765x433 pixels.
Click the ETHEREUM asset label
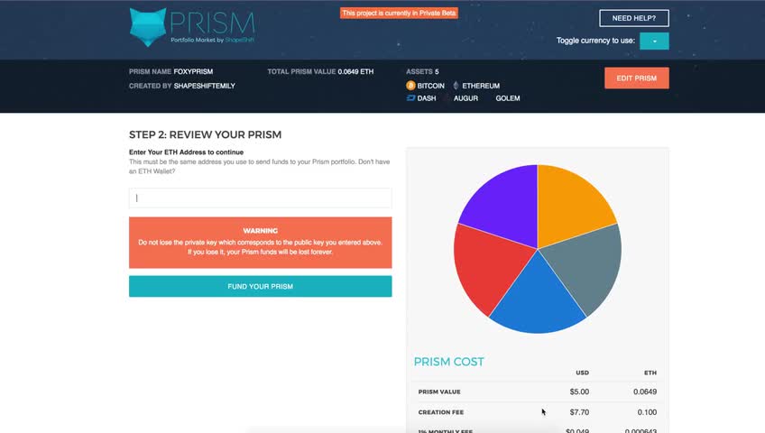tap(481, 86)
